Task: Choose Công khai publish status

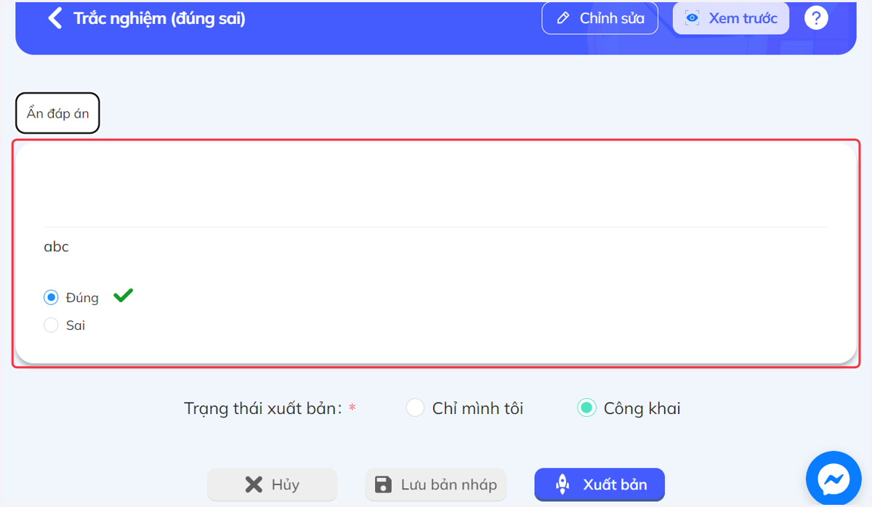Action: 586,408
